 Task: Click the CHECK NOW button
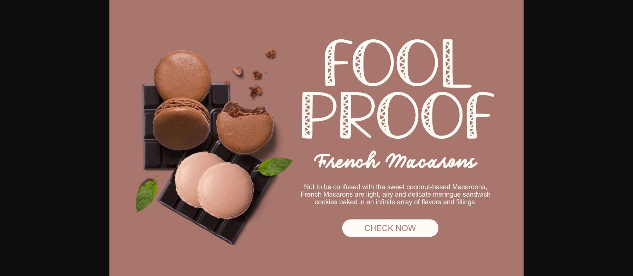pyautogui.click(x=390, y=228)
